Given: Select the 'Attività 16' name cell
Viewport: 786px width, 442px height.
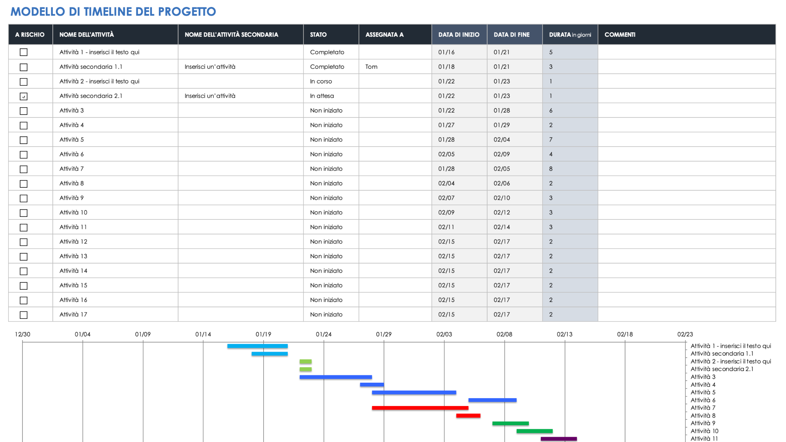Looking at the screenshot, I should 115,300.
